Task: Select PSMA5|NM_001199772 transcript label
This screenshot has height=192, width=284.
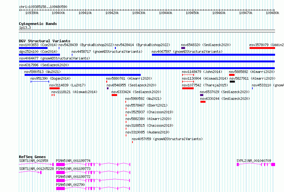Action: click(x=73, y=177)
